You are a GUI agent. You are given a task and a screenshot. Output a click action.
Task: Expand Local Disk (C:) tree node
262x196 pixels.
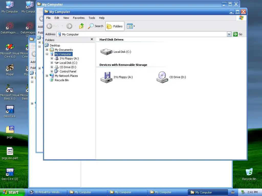pyautogui.click(x=52, y=63)
